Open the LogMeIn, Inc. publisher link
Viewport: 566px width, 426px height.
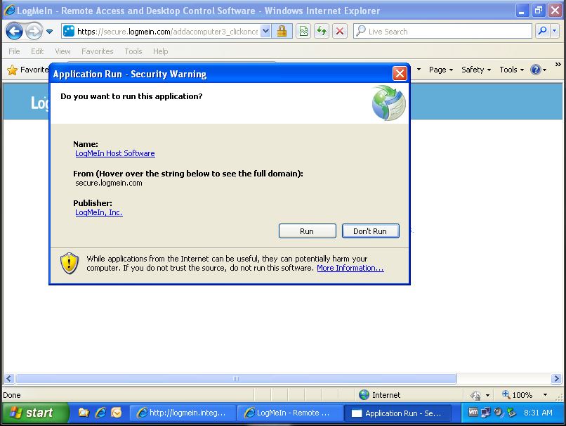click(98, 212)
